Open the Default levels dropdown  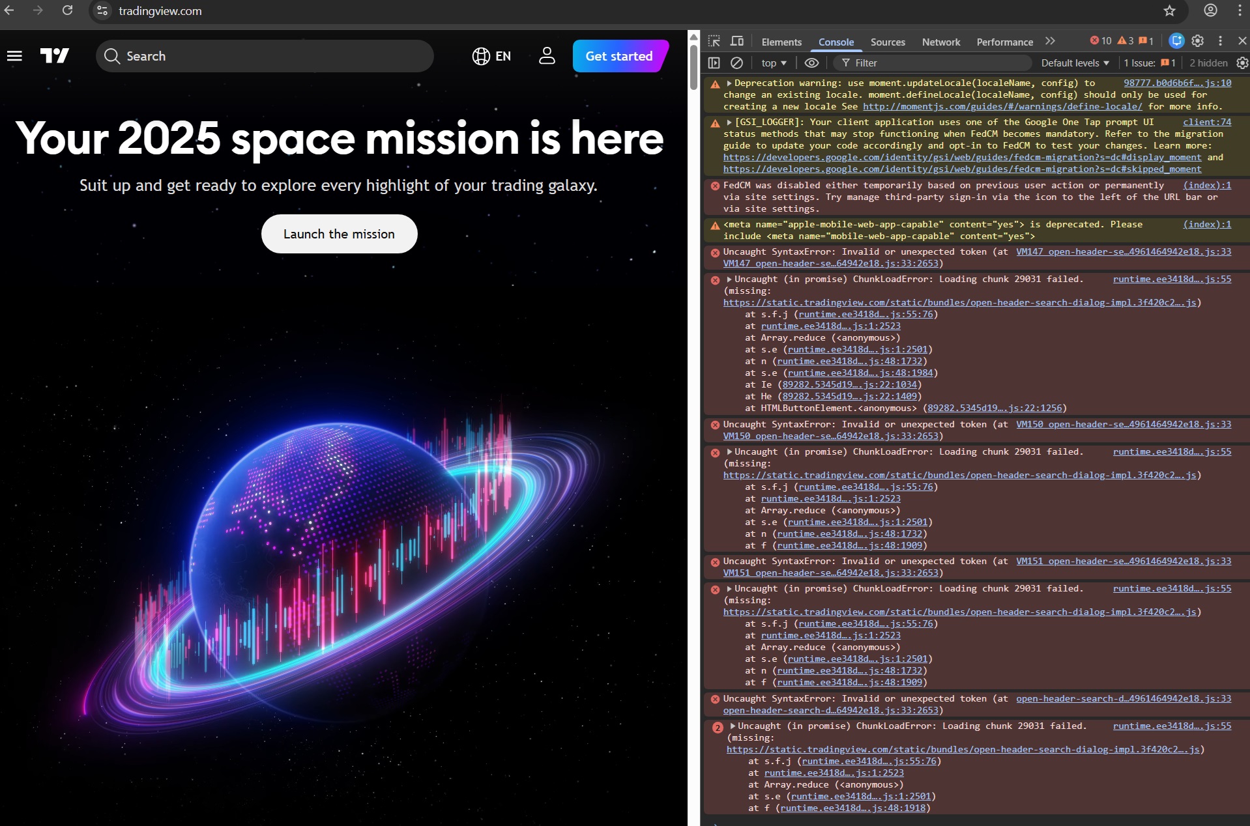click(1075, 63)
